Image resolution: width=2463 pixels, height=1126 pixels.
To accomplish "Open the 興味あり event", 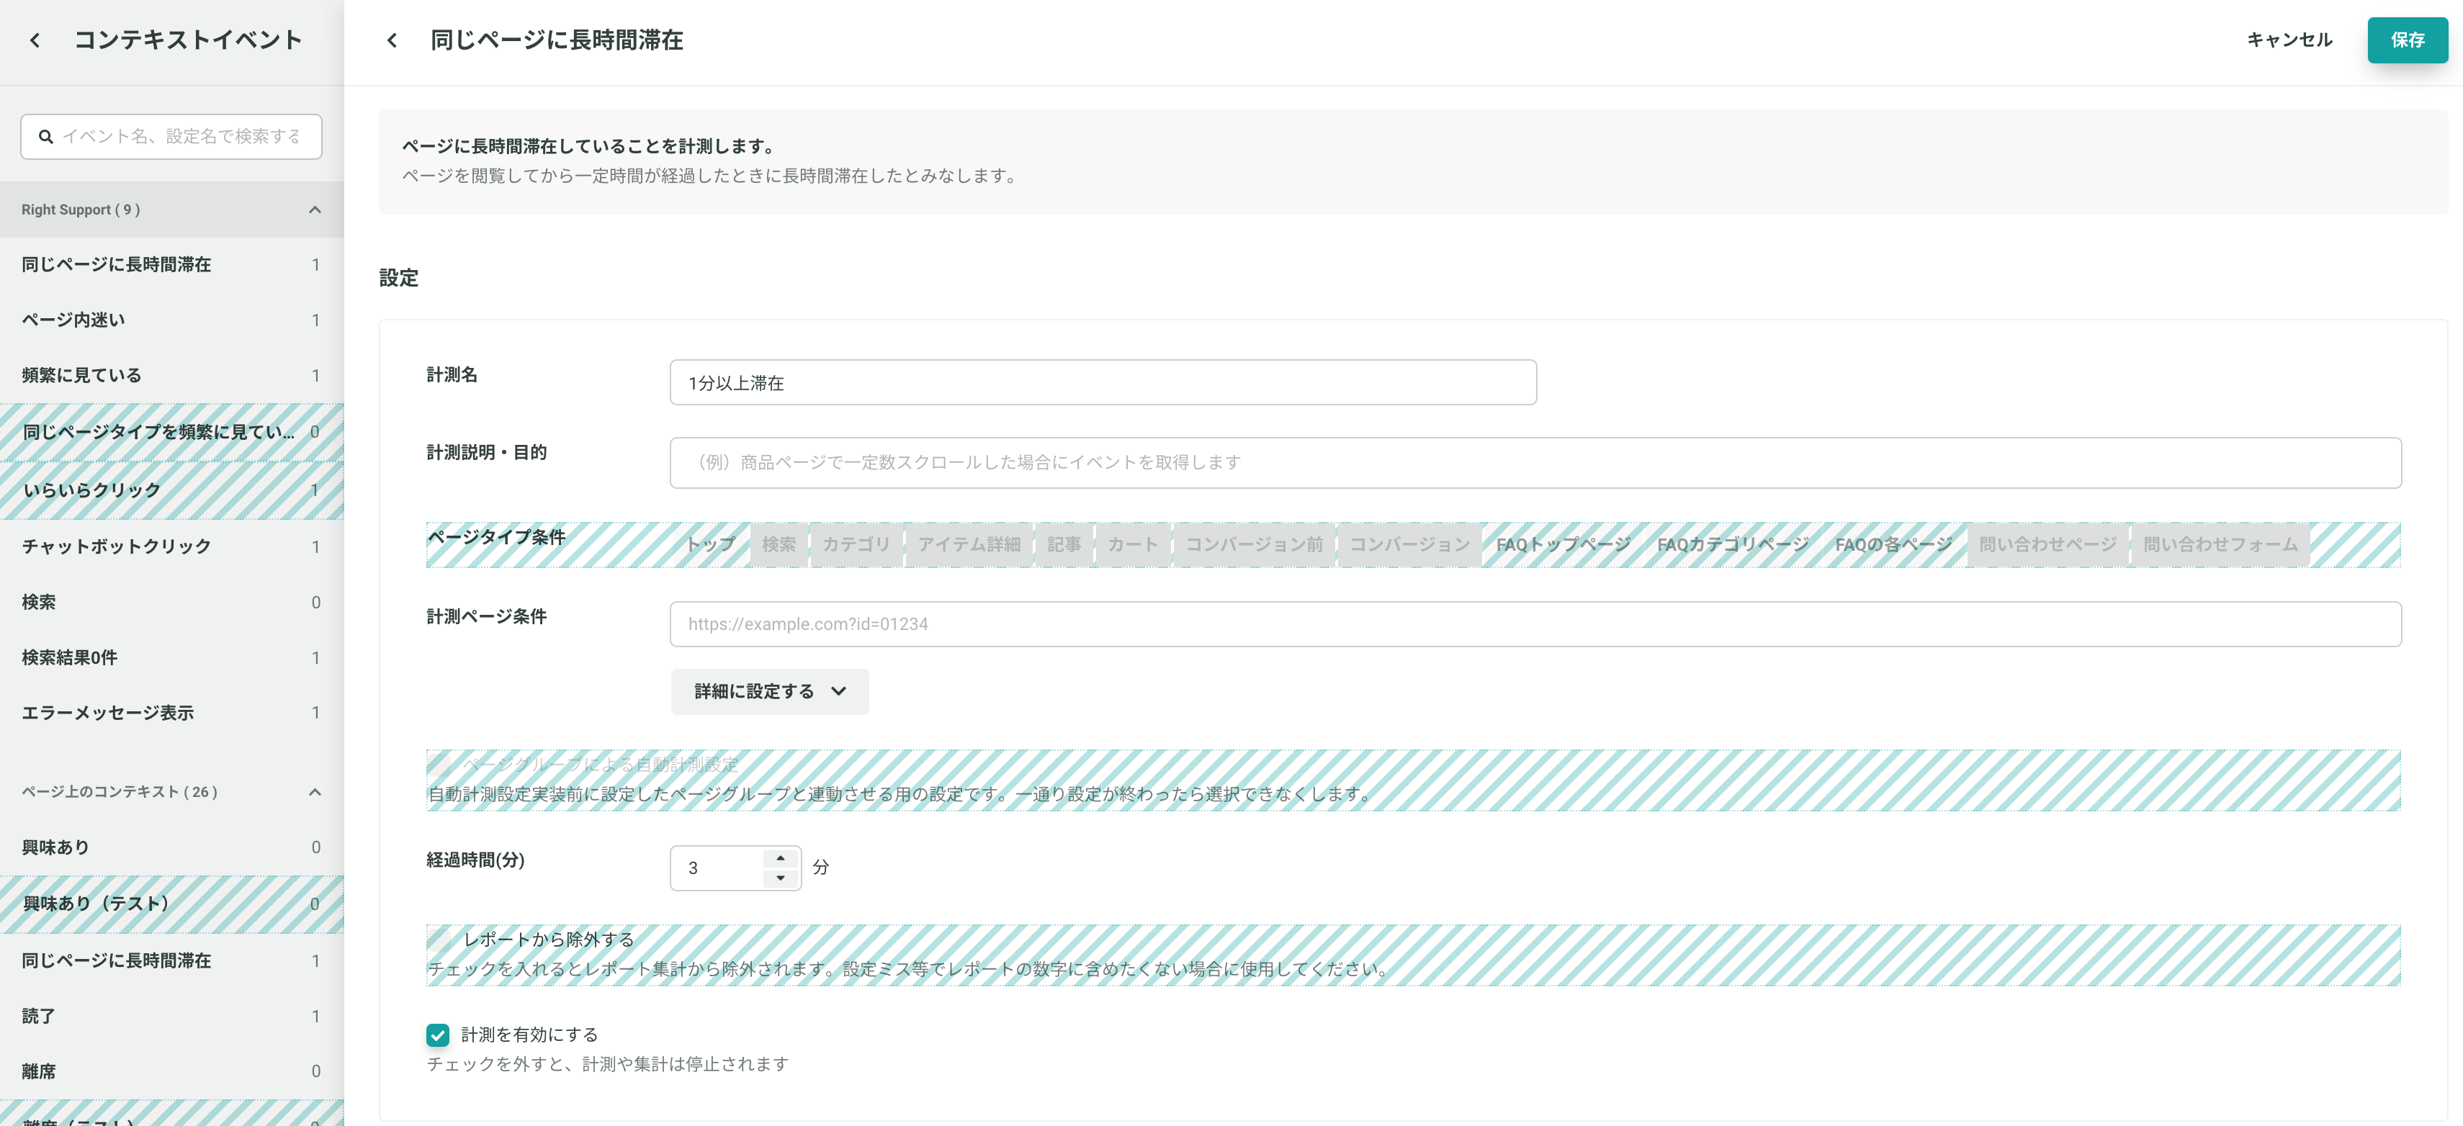I will (x=172, y=847).
